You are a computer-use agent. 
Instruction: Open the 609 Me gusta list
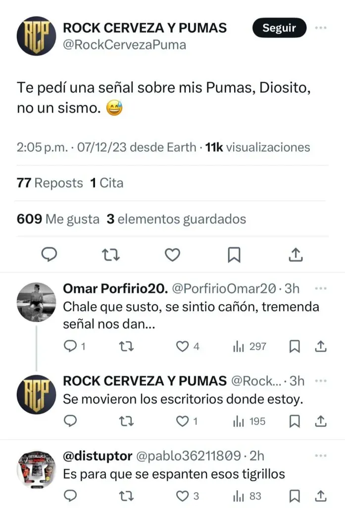point(58,219)
